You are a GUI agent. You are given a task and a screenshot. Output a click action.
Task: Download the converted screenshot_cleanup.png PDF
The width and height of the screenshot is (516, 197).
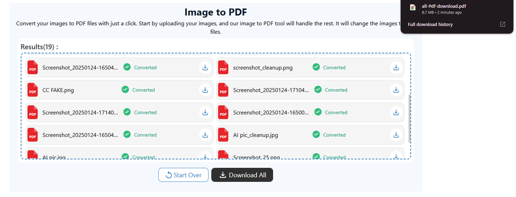click(x=396, y=68)
